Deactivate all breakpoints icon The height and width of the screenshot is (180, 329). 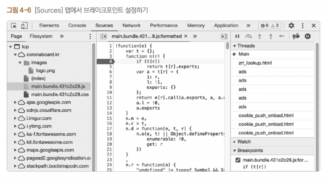pyautogui.click(x=296, y=37)
